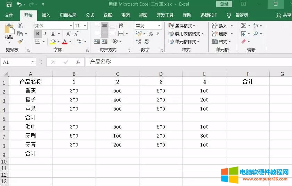Click the Wrap Text icon
The width and height of the screenshot is (292, 186).
click(x=121, y=26)
